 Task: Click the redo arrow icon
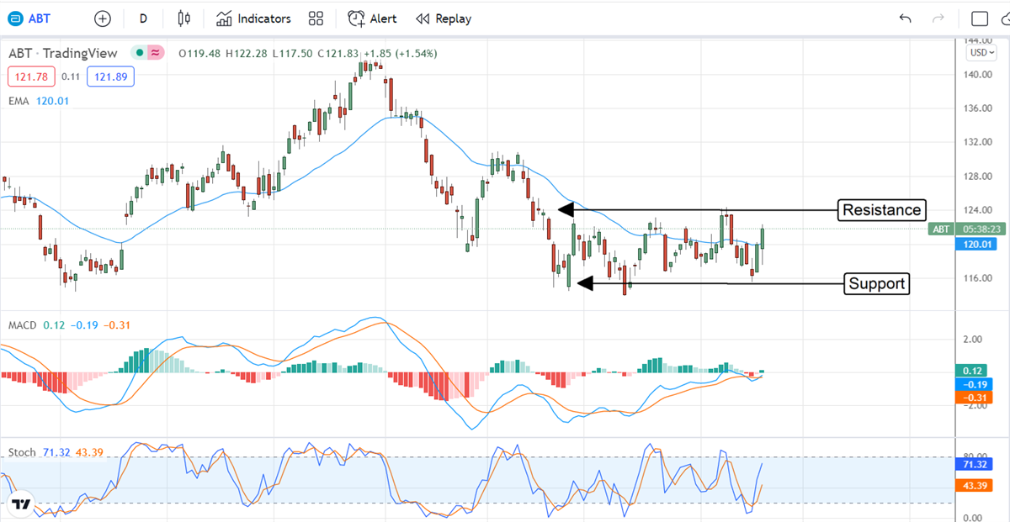pyautogui.click(x=938, y=18)
